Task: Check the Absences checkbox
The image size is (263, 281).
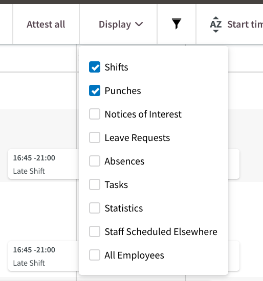Action: point(95,161)
